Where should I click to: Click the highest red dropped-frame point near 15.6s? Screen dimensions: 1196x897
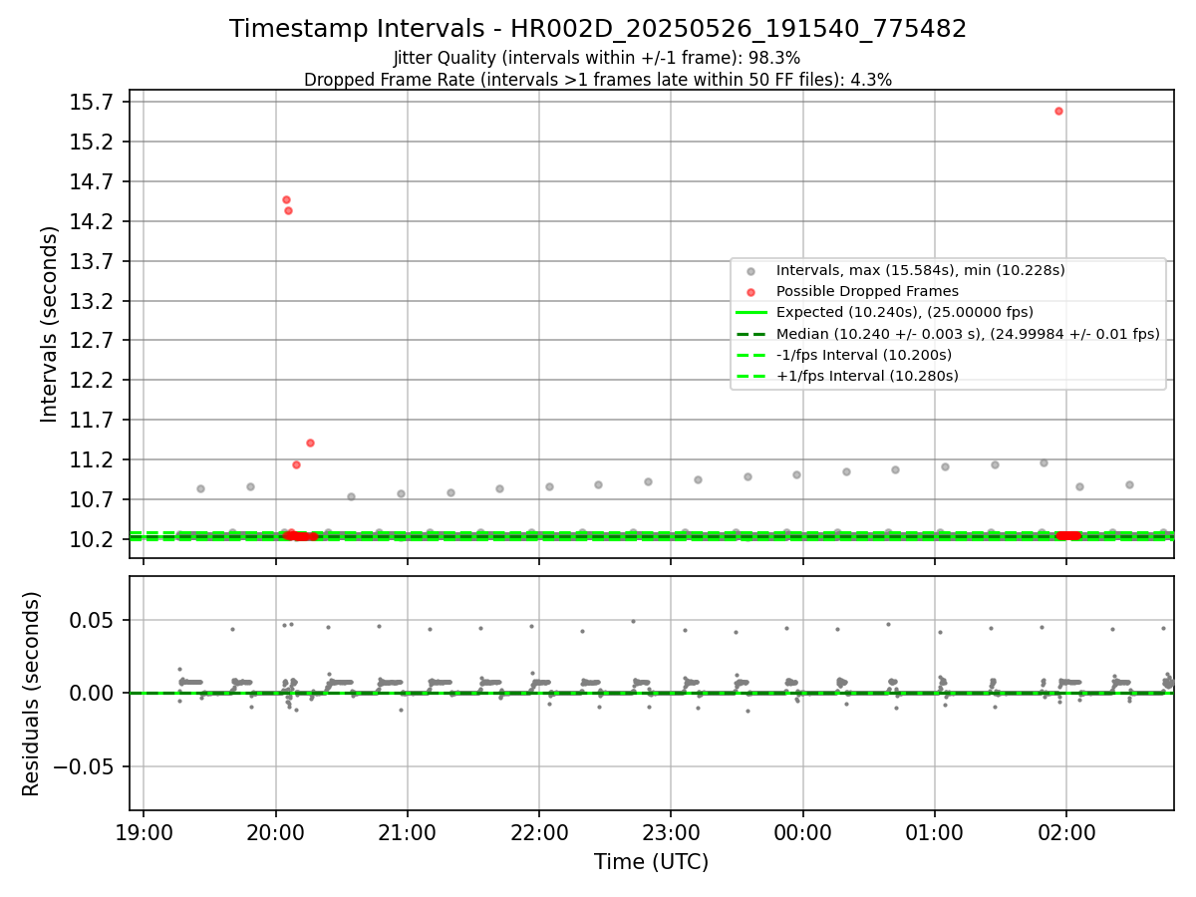[1058, 111]
